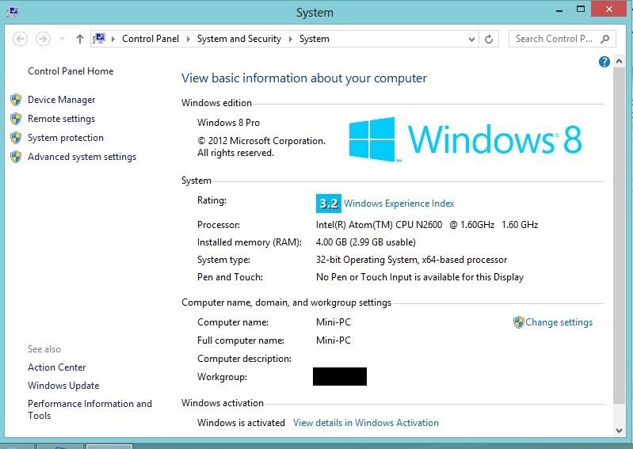
Task: Open Performance Information and Tools
Action: (x=90, y=409)
